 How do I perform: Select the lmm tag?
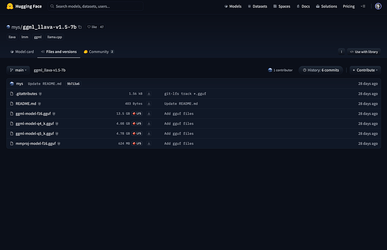[x=25, y=37]
